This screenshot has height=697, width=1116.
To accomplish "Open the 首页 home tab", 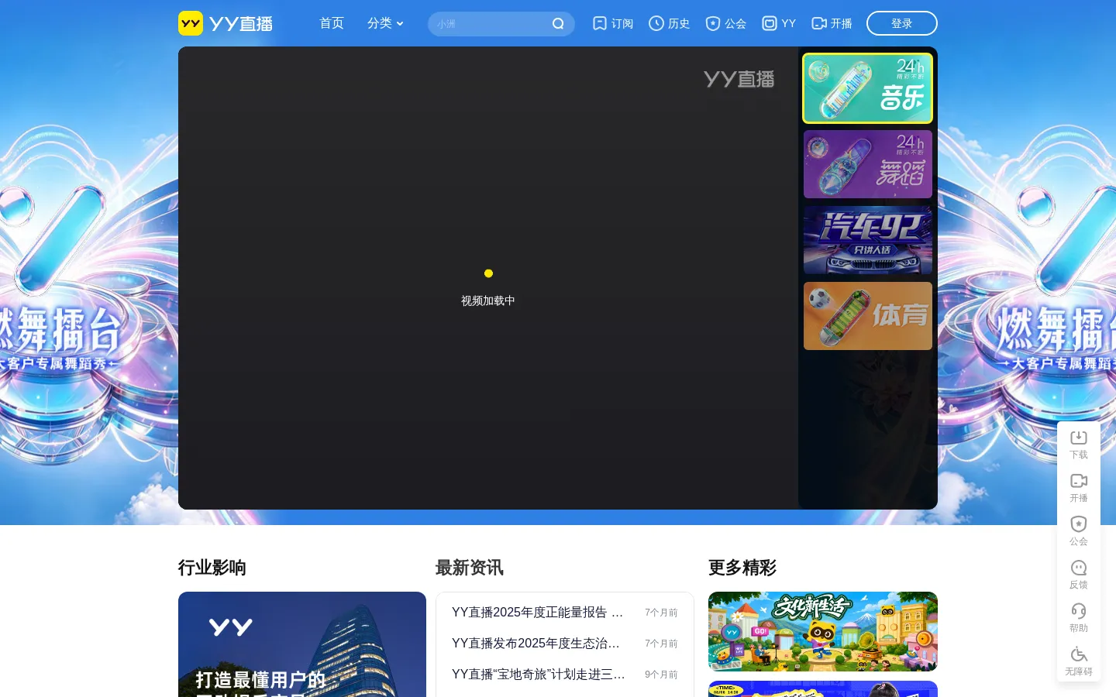I will (332, 23).
